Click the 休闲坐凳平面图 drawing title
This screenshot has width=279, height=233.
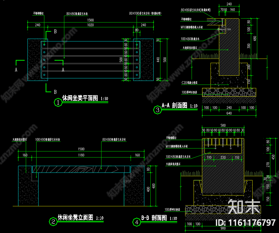click(x=80, y=98)
